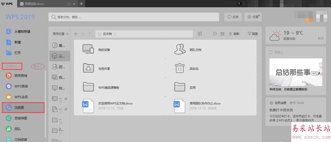
Task: Refresh the cloud document list
Action: [x=215, y=34]
